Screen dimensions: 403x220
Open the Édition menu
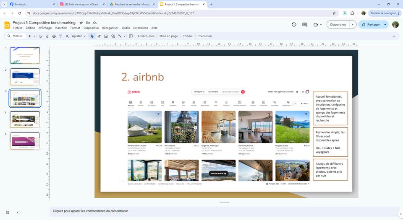[x=30, y=28]
